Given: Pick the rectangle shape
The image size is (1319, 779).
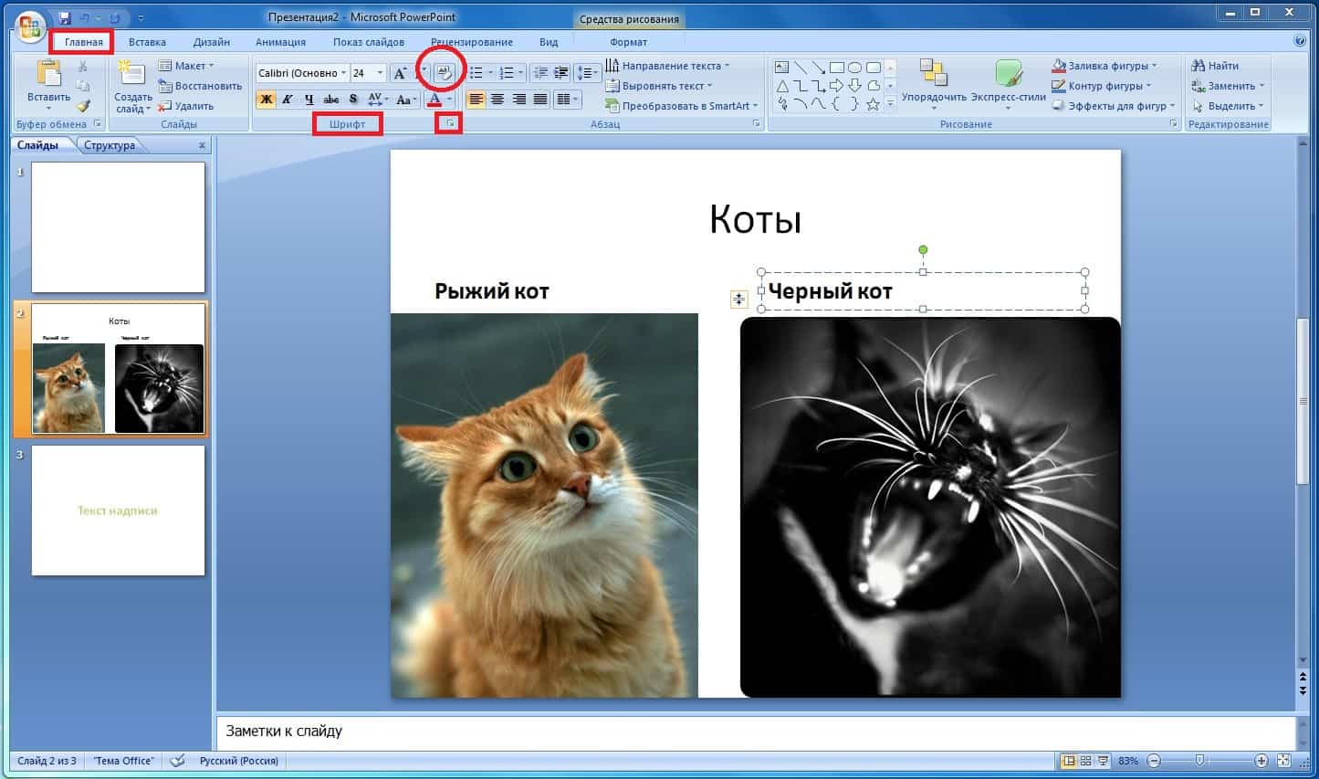Looking at the screenshot, I should (837, 67).
